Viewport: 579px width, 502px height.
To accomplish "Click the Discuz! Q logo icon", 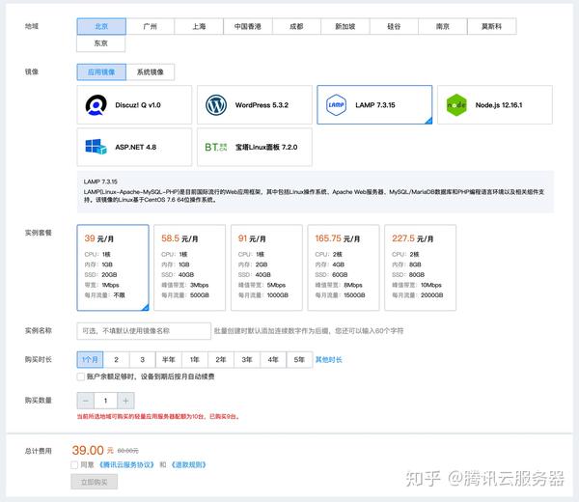I will point(96,105).
